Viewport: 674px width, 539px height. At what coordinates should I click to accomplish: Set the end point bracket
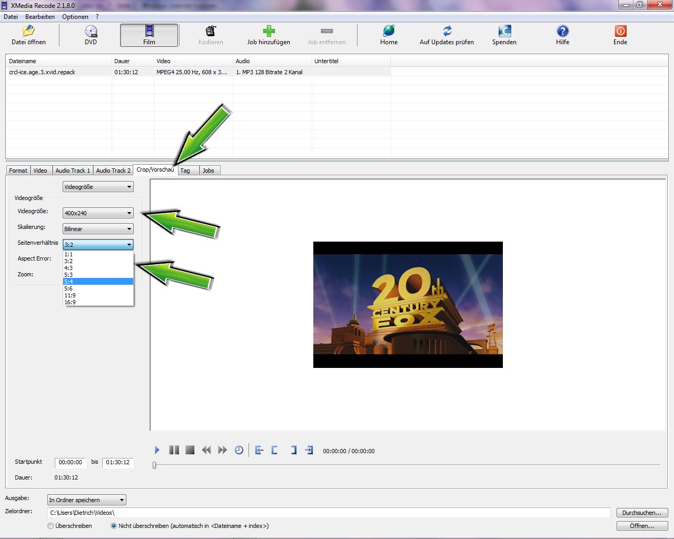[x=294, y=450]
